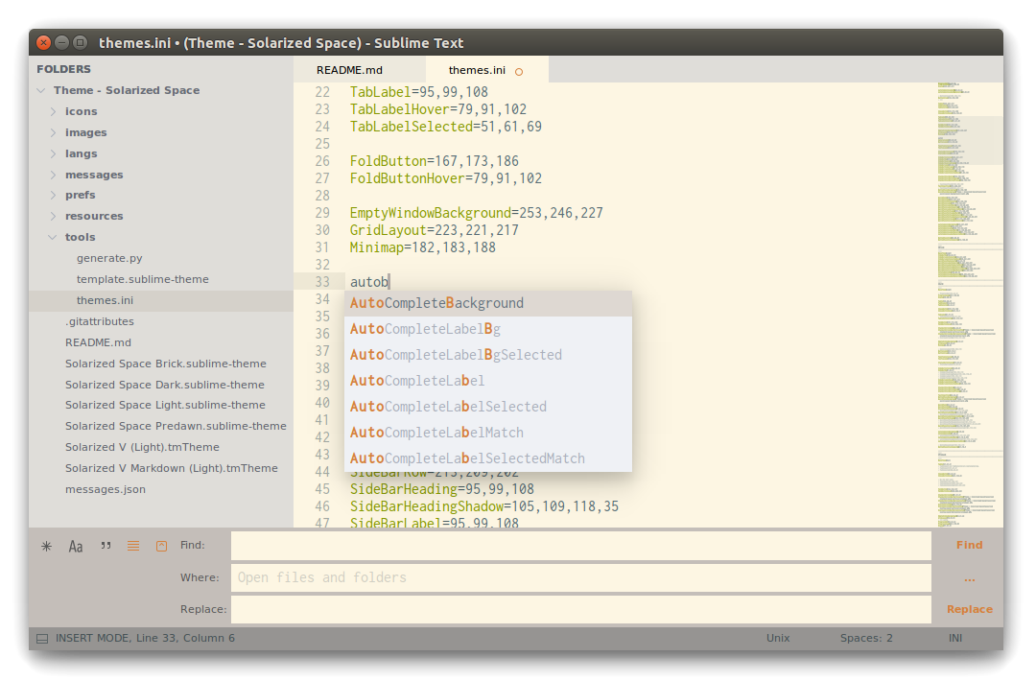Toggle case sensitive Aa option
This screenshot has height=681, width=1036.
tap(76, 547)
